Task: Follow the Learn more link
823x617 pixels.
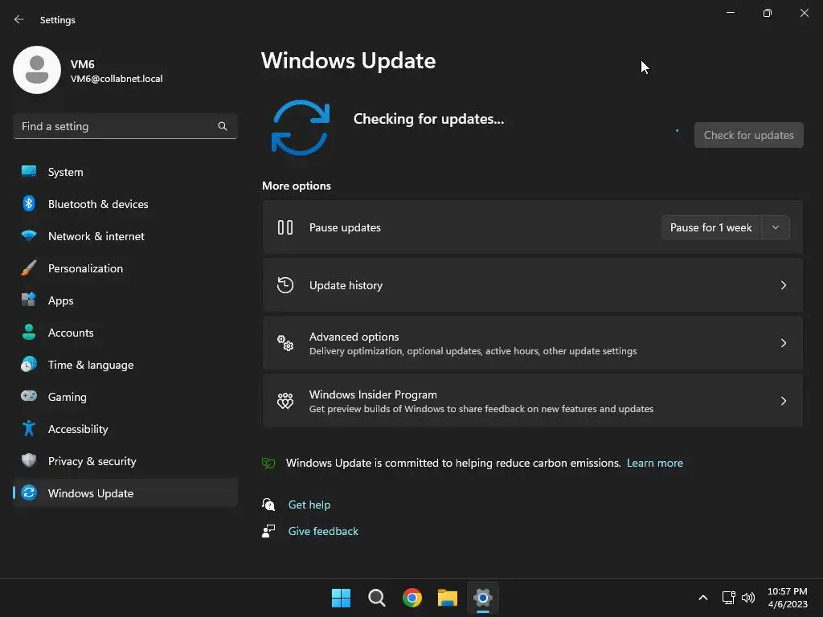Action: [654, 463]
